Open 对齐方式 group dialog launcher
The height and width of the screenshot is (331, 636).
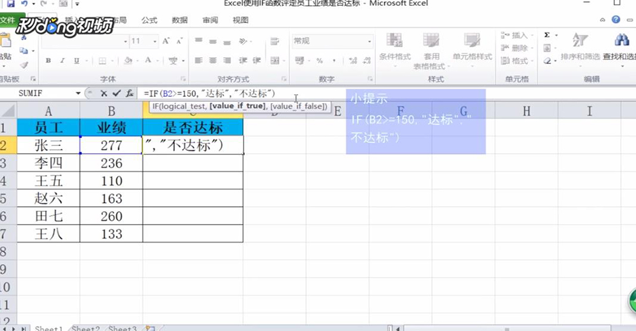coord(284,79)
